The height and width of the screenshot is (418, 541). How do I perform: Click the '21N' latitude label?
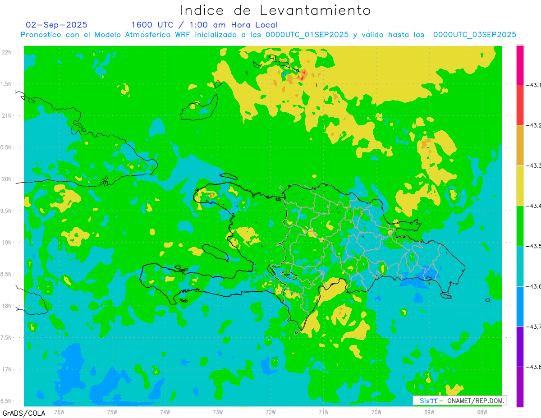point(8,115)
